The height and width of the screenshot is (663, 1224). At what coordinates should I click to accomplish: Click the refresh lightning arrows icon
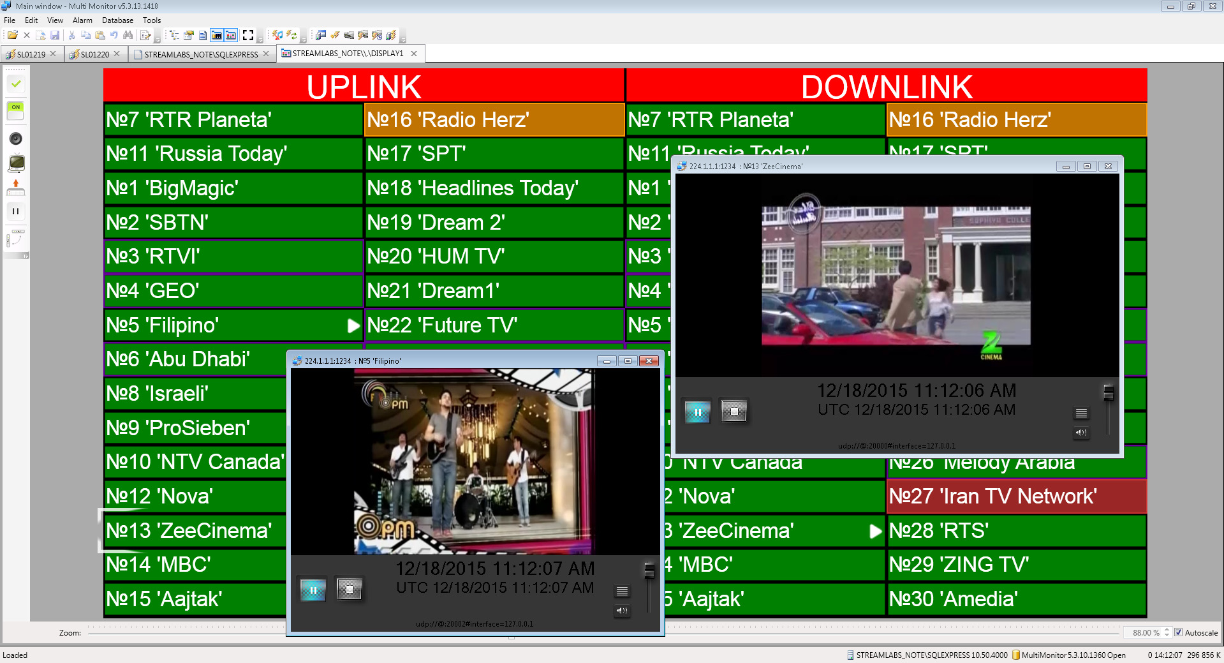pos(291,35)
